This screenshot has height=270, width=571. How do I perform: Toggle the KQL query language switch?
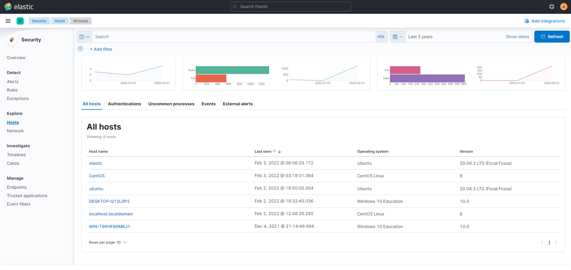381,37
